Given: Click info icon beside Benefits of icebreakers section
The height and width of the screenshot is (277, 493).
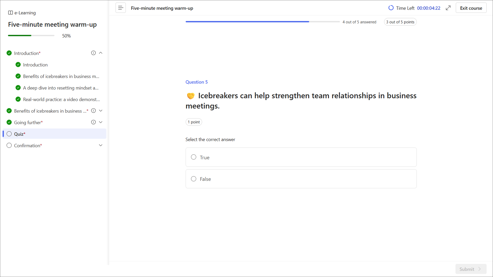Looking at the screenshot, I should [93, 111].
